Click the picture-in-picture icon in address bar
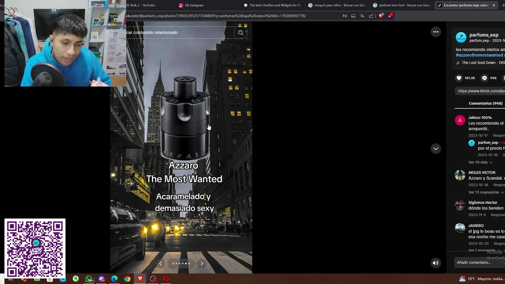Image resolution: width=505 pixels, height=284 pixels. 353,16
